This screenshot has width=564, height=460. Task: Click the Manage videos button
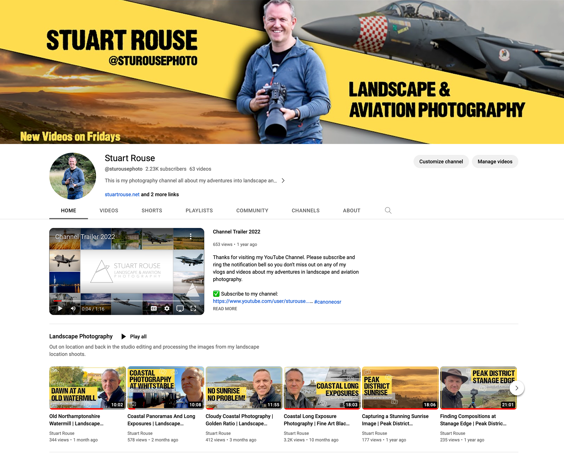[x=495, y=162]
